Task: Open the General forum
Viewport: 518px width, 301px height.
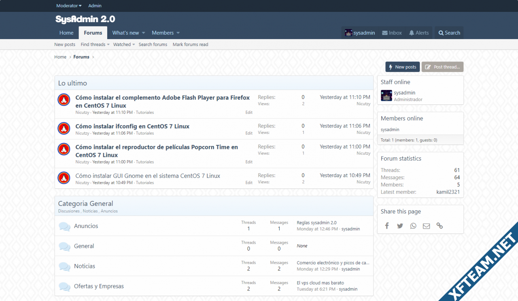Action: 84,246
